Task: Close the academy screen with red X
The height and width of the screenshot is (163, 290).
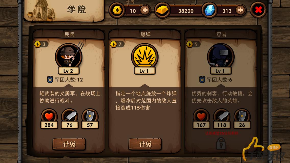Action: point(258,10)
